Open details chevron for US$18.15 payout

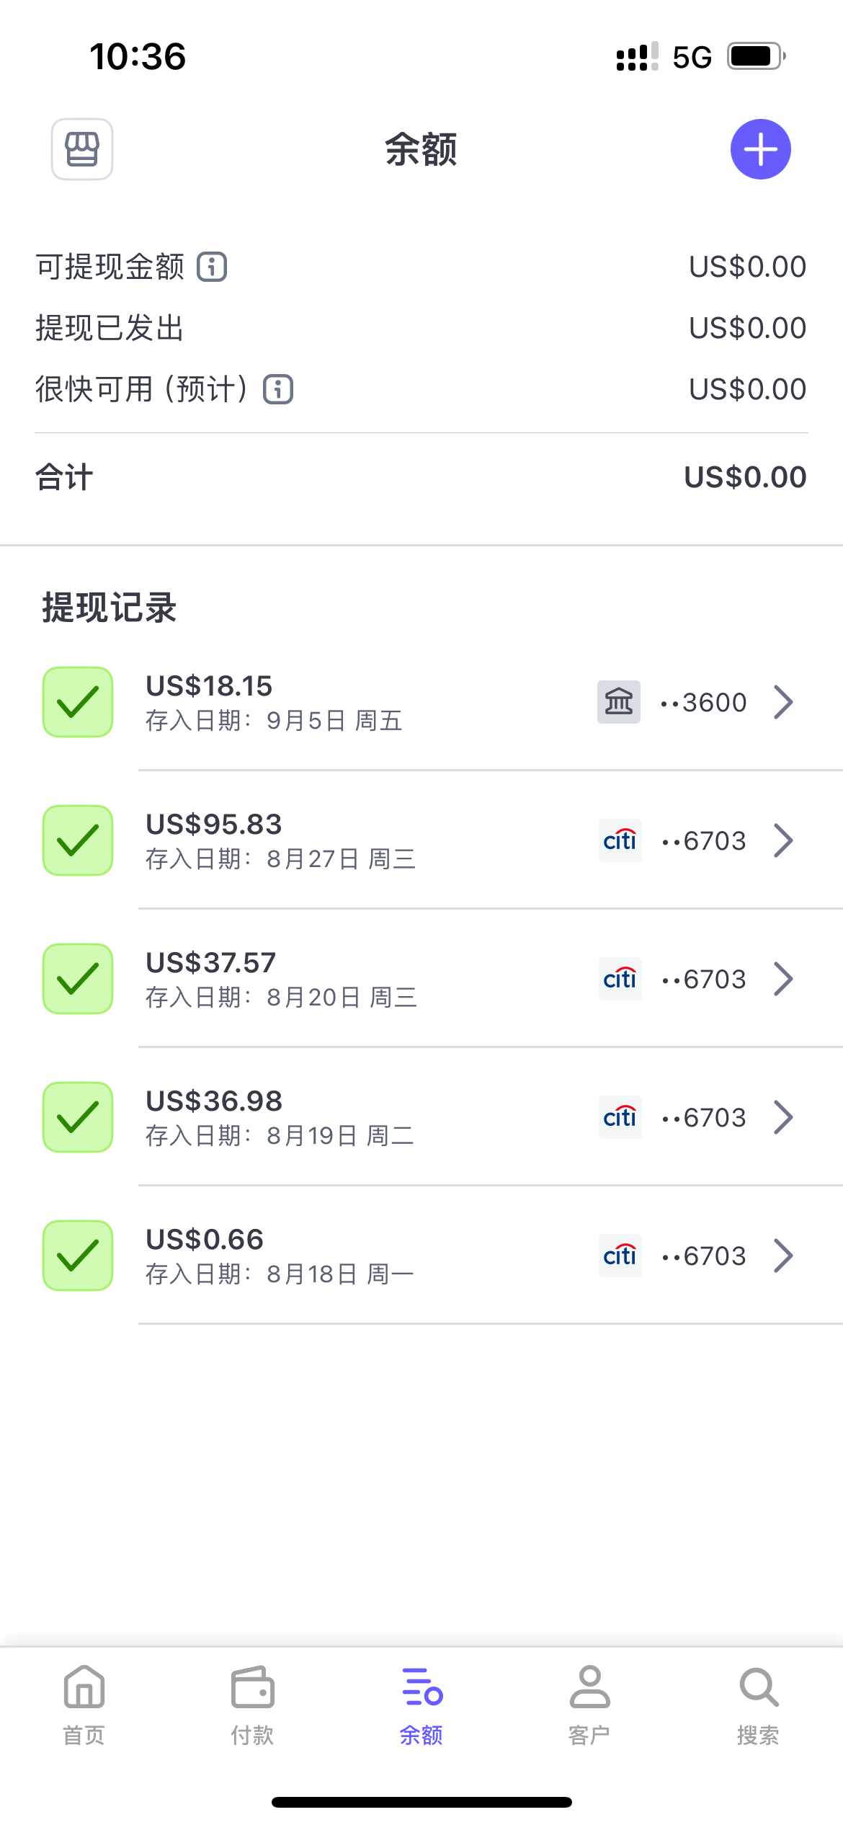(x=783, y=702)
